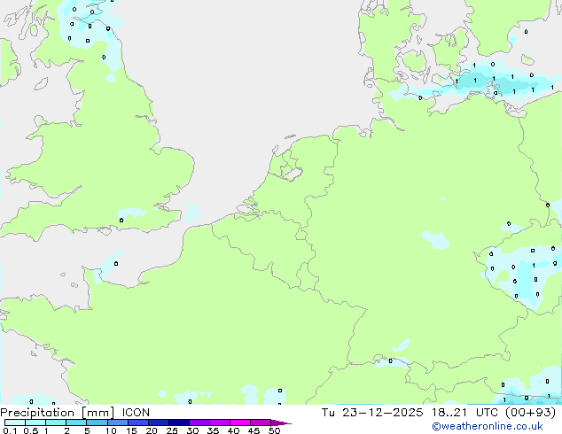Image resolution: width=562 pixels, height=434 pixels.
Task: Click the "50" legend value
Action: (x=274, y=430)
